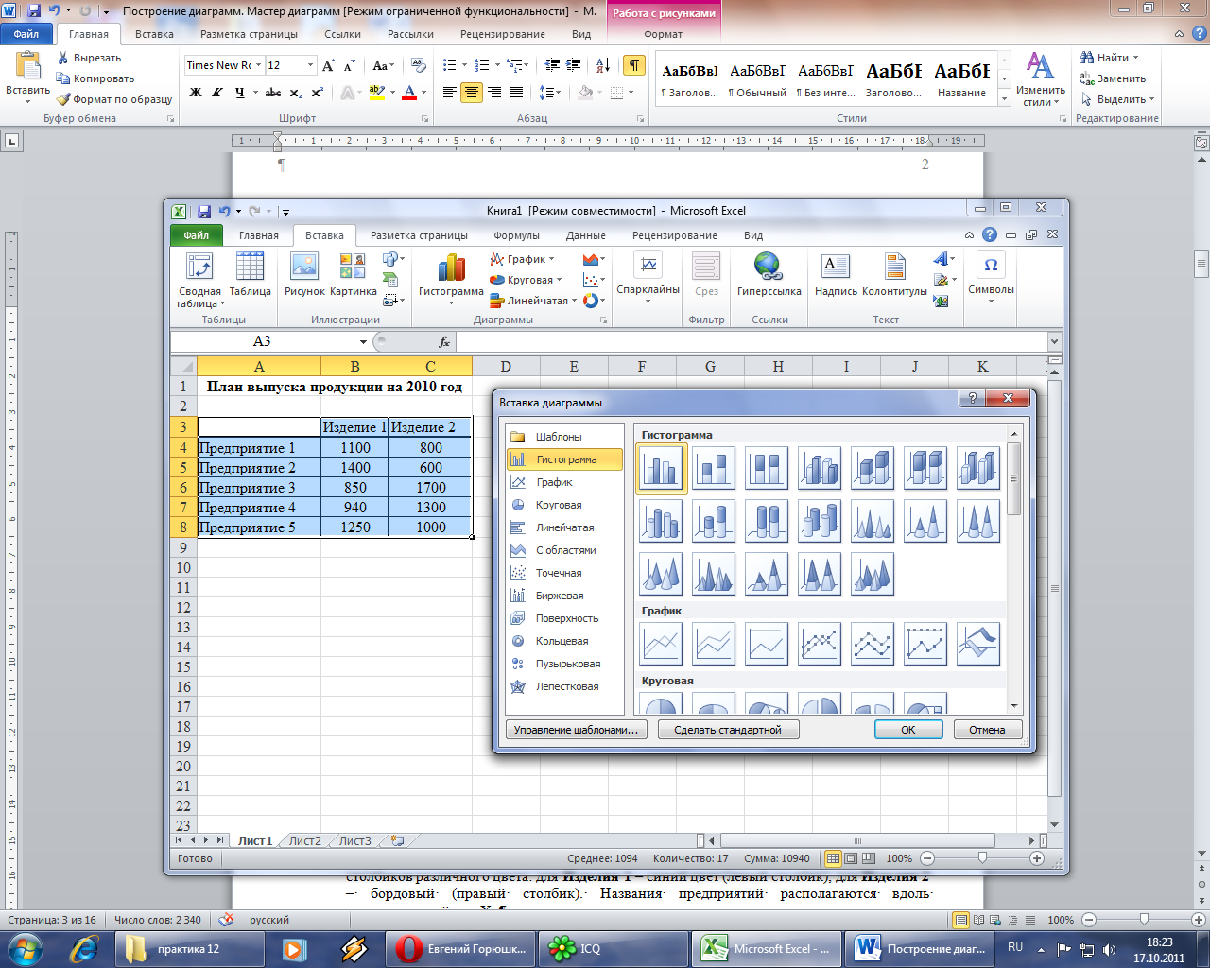The width and height of the screenshot is (1210, 968).
Task: Click Сделать стандартной button
Action: pyautogui.click(x=728, y=730)
